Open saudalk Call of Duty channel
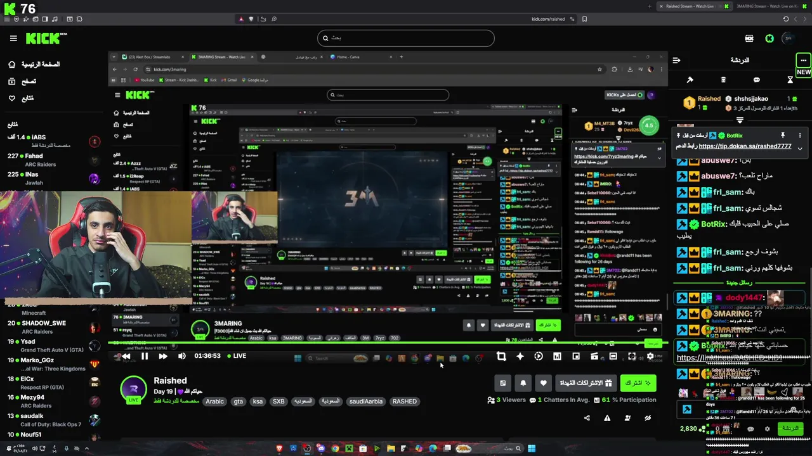The image size is (812, 456). point(53,420)
